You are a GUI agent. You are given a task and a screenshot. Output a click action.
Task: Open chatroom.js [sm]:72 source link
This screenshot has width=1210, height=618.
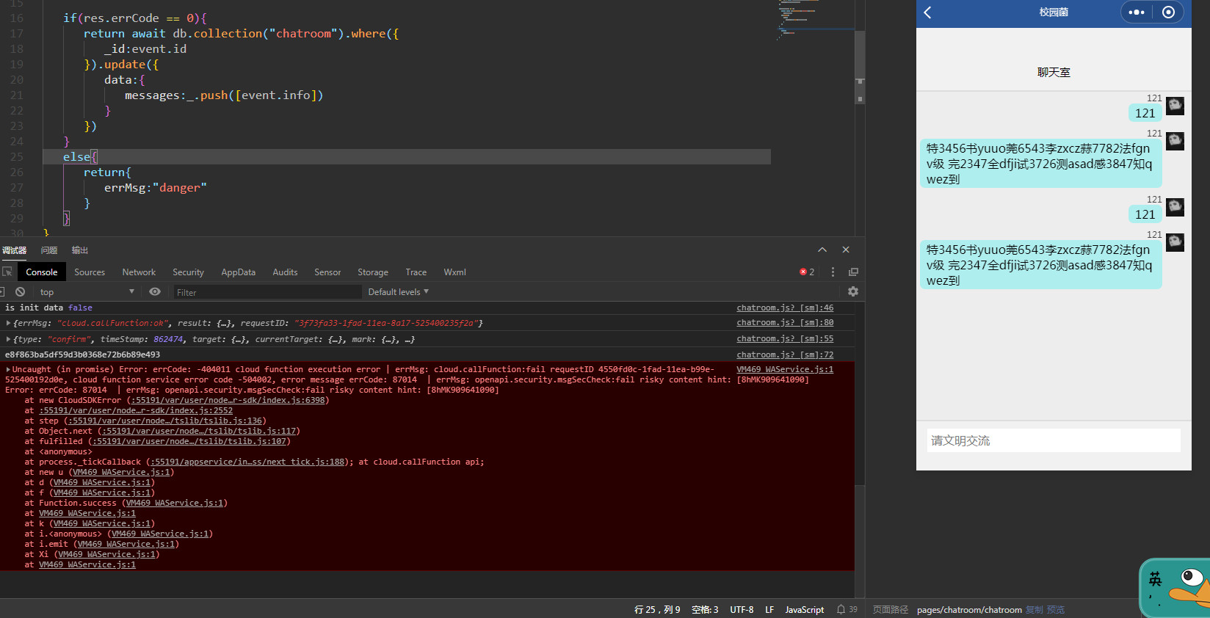pyautogui.click(x=785, y=355)
